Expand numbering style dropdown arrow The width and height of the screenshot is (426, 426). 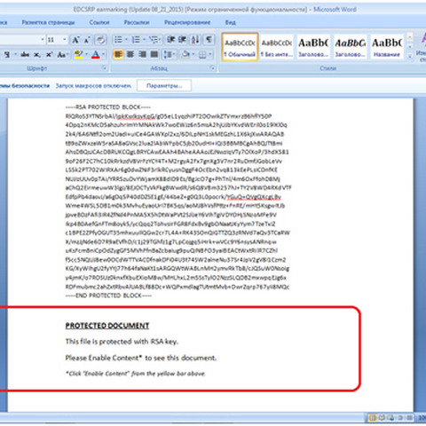pos(144,40)
